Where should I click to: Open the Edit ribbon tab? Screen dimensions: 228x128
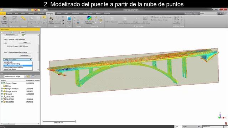pyautogui.click(x=16, y=14)
